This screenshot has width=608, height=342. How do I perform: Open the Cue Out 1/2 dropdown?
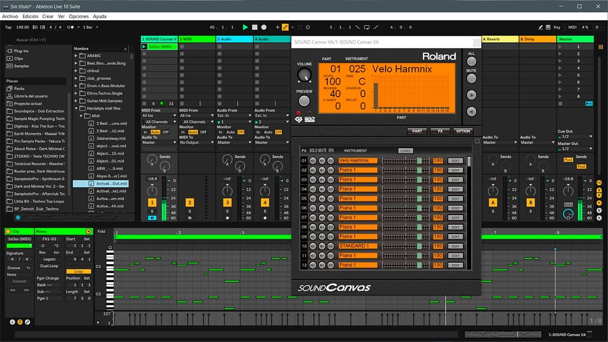point(575,136)
